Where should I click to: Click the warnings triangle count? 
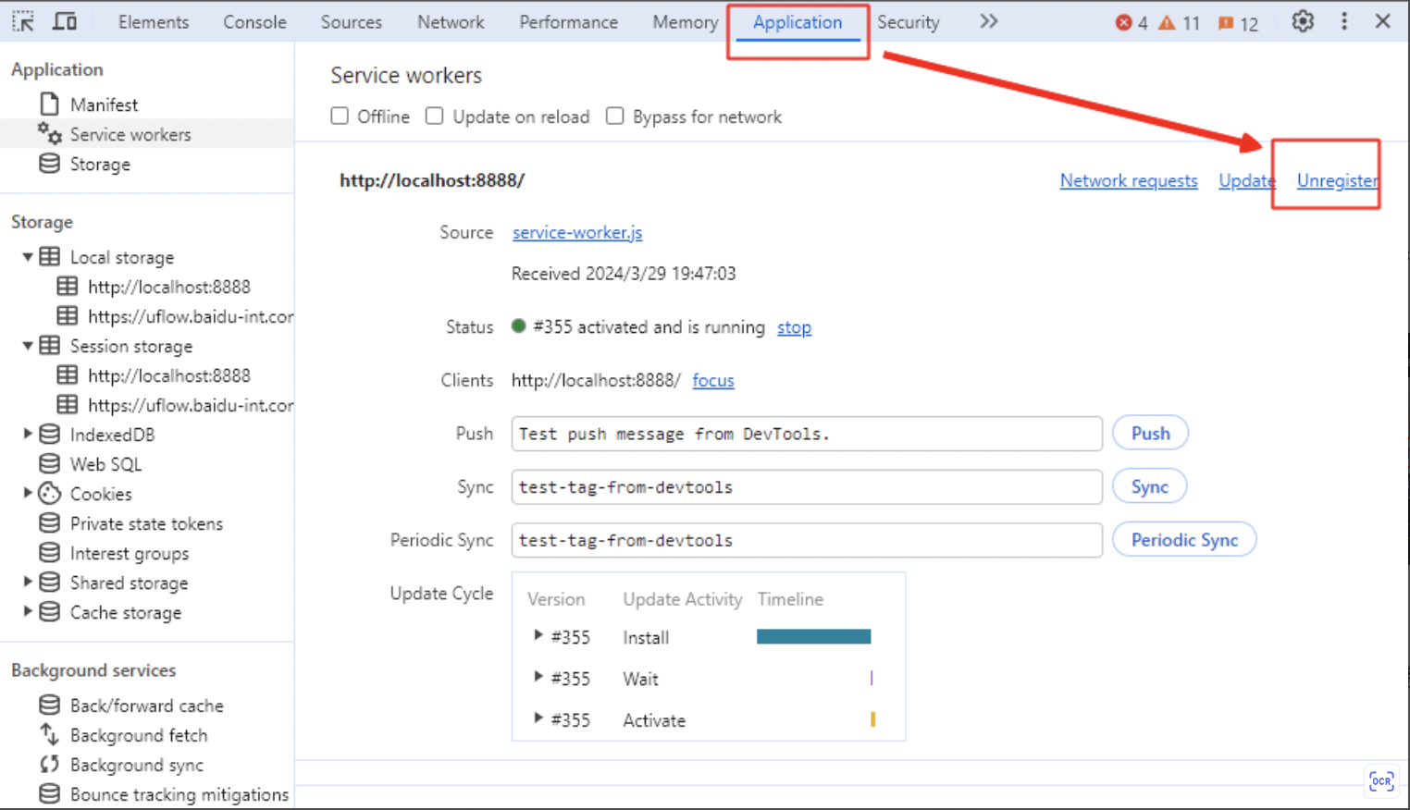pos(1179,22)
